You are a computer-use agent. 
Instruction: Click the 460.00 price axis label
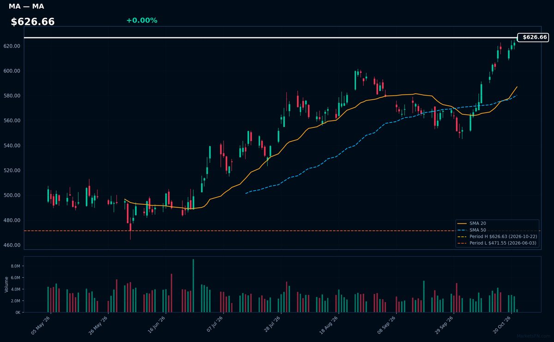coord(12,245)
